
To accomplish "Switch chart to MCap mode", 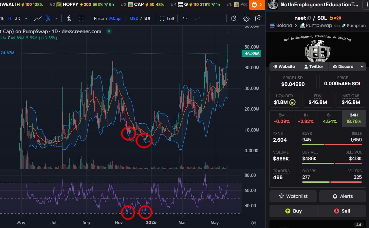I will (x=115, y=18).
